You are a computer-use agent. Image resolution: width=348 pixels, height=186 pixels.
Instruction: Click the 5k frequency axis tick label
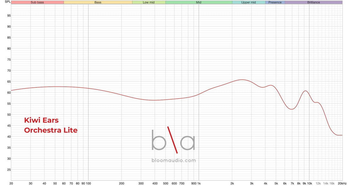(276, 183)
